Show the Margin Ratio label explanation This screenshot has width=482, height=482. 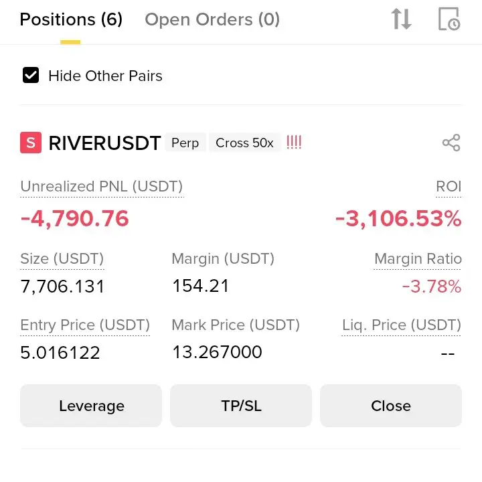418,259
